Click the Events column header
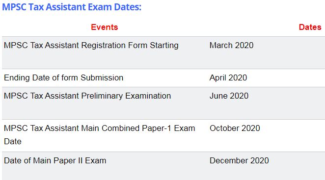 [105, 27]
